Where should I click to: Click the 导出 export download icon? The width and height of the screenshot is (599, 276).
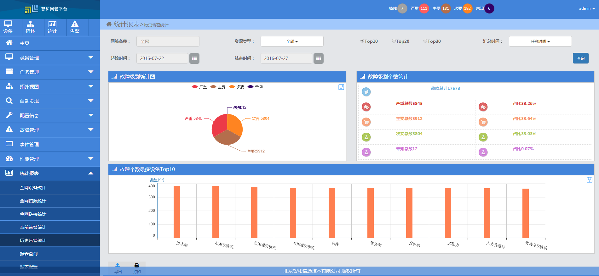(118, 266)
